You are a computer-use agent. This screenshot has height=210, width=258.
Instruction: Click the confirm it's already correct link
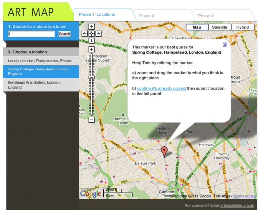[x=162, y=88]
